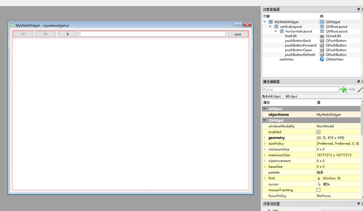The height and width of the screenshot is (211, 363).
Task: Click the verticalLayout icon in object inspector
Action: point(276,26)
